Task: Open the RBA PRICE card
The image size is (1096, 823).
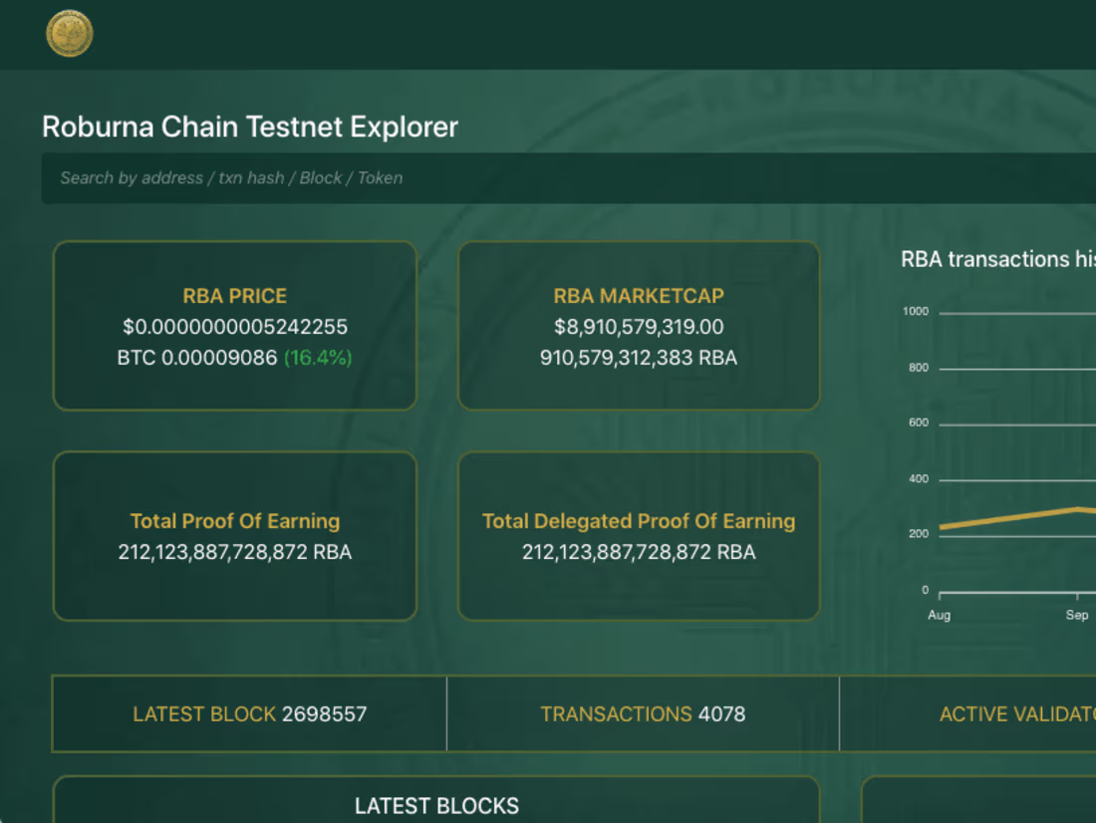Action: pyautogui.click(x=234, y=325)
